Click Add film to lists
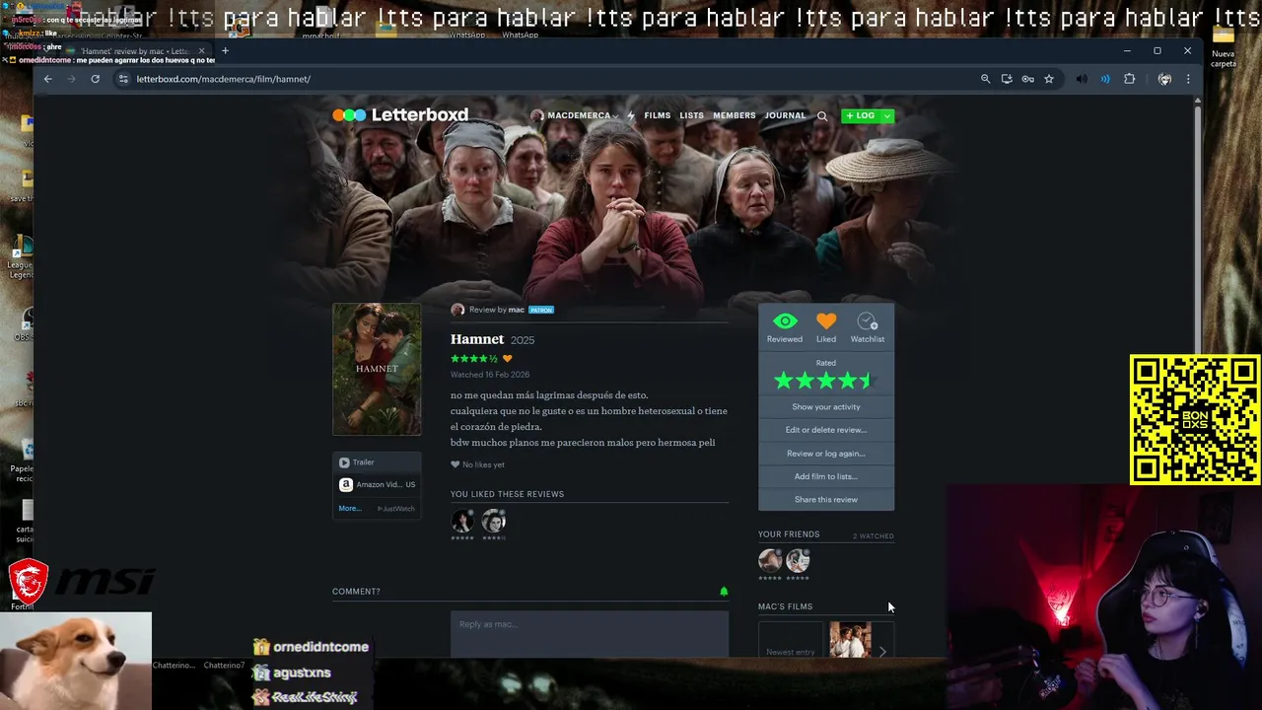The height and width of the screenshot is (710, 1262). click(x=826, y=476)
